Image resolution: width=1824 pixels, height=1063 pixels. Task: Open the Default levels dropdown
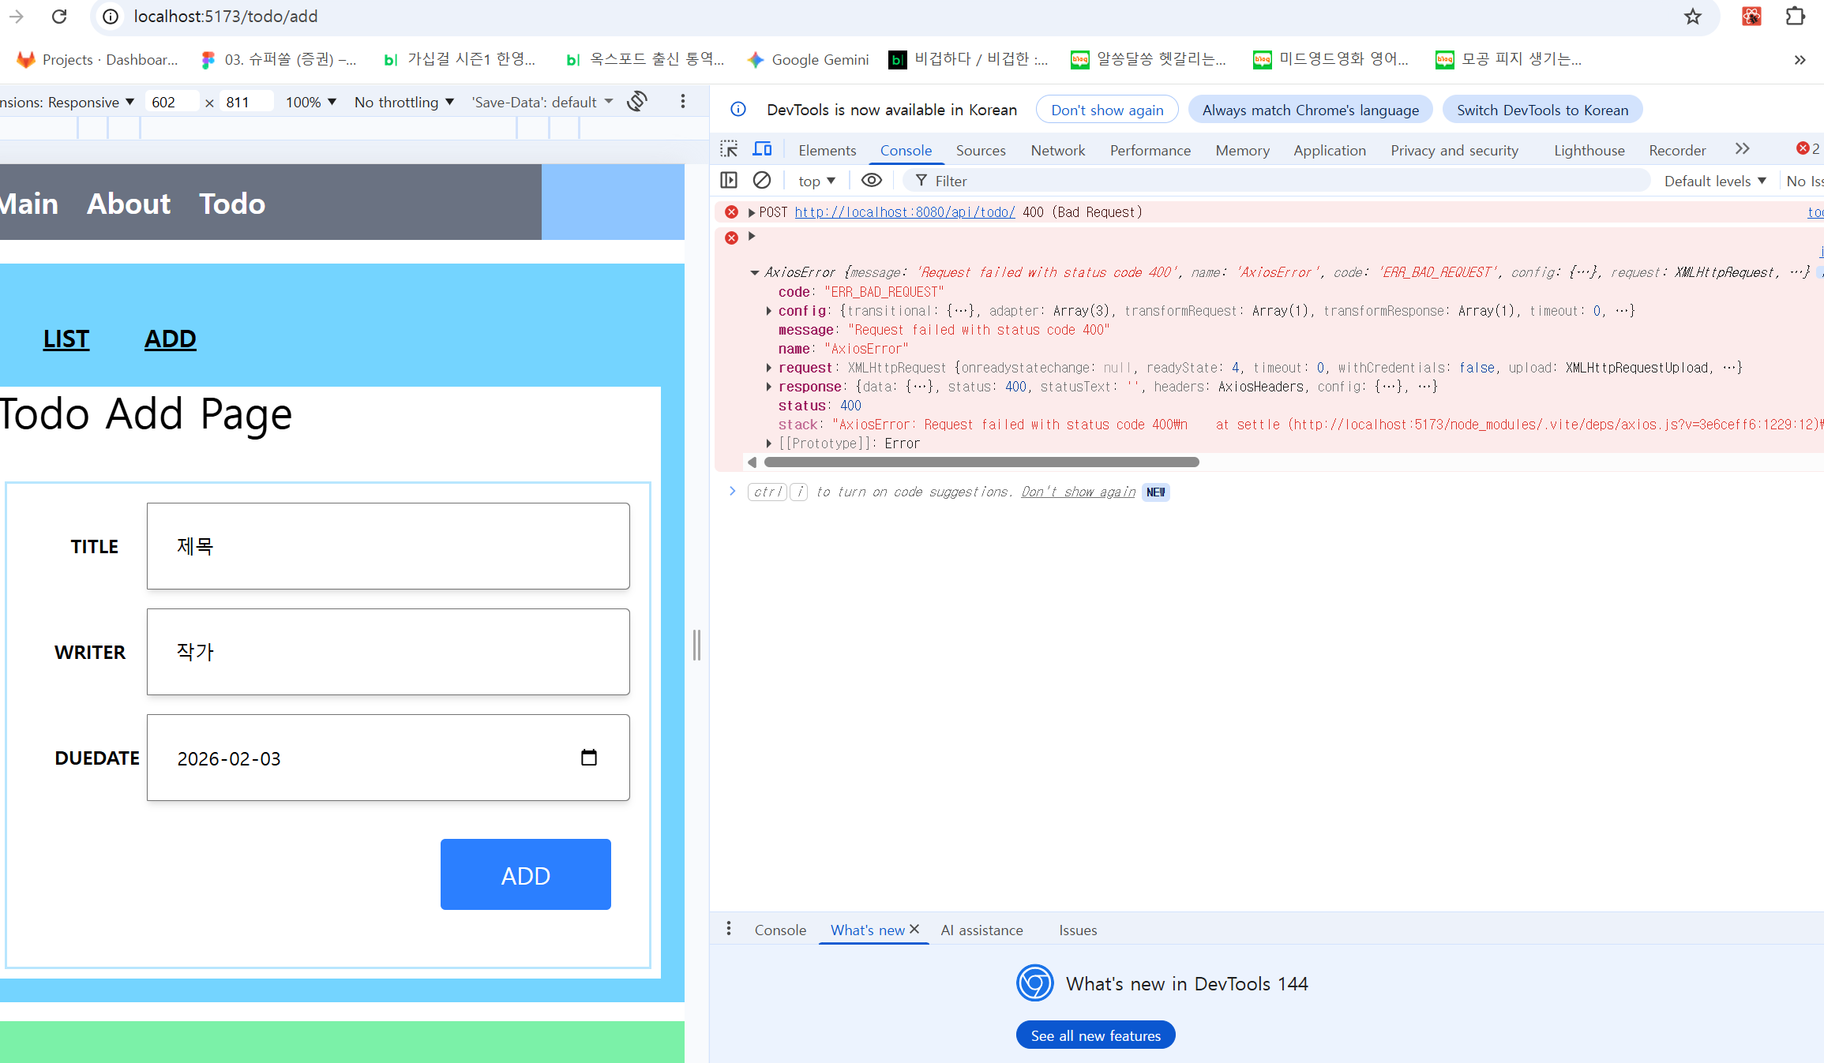click(1714, 181)
